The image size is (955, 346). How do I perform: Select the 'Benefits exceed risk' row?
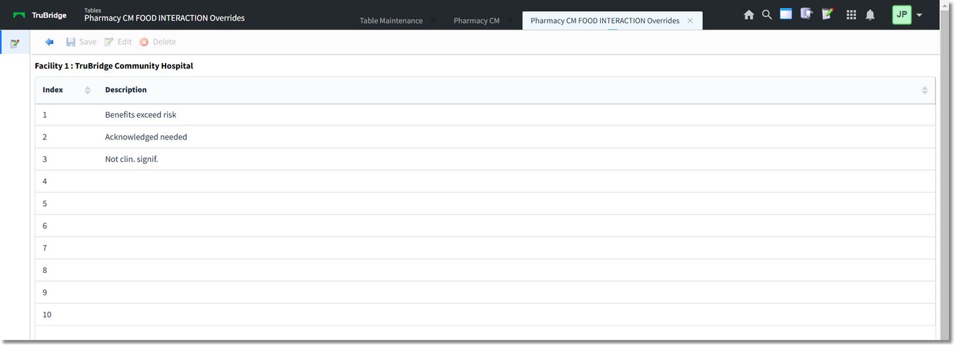(485, 115)
